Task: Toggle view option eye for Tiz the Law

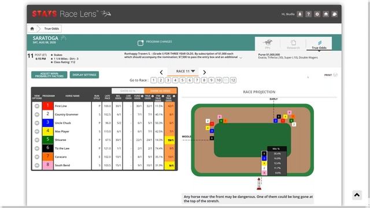Action: (37, 148)
